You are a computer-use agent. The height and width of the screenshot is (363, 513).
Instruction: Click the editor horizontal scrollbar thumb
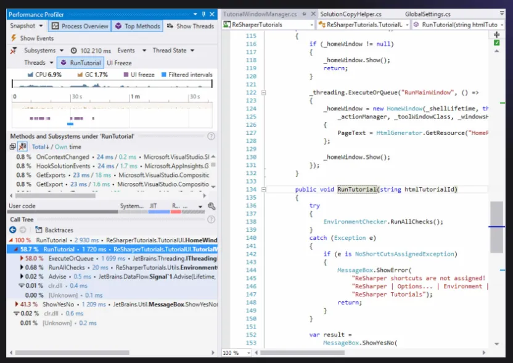pyautogui.click(x=302, y=353)
